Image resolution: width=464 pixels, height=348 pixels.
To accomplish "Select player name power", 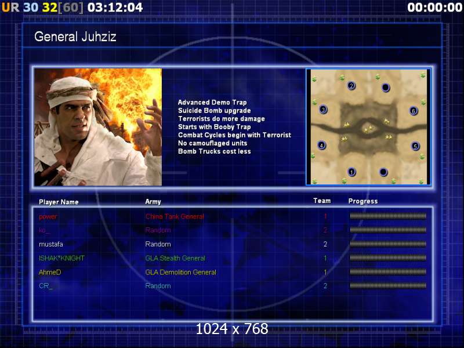I will pyautogui.click(x=48, y=216).
